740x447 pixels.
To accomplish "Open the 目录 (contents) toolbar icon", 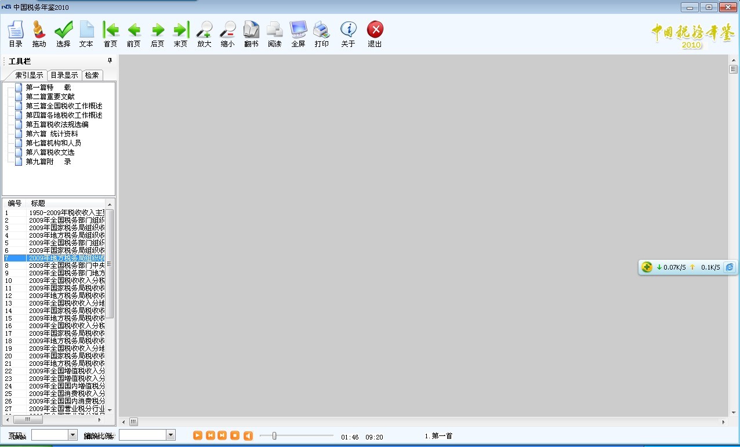I will 16,34.
